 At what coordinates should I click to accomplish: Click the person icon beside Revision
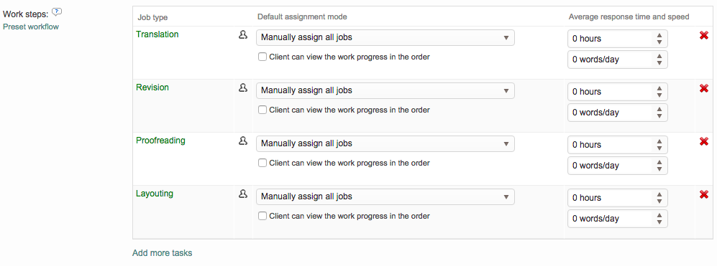tap(243, 88)
